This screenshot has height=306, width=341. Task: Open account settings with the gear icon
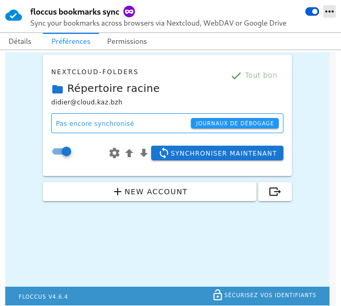click(114, 153)
